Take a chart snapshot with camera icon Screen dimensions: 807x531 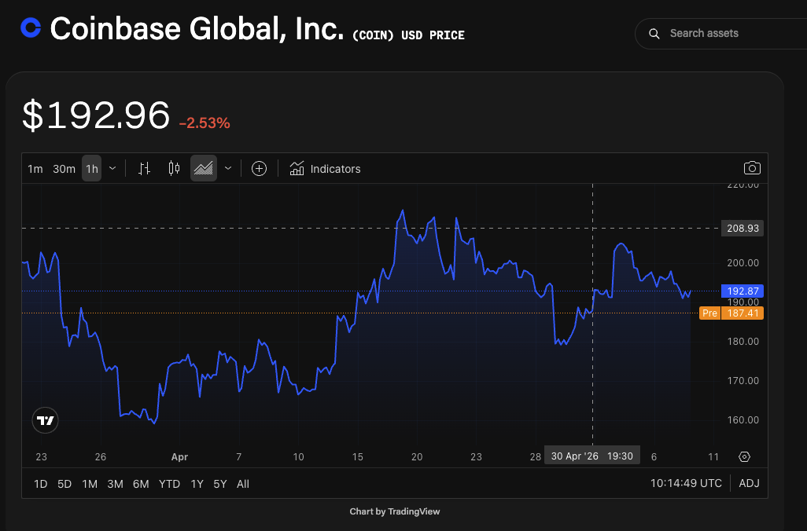[x=752, y=168]
